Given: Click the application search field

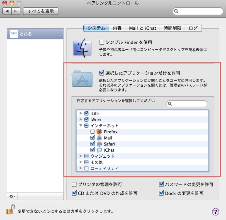Looking at the screenshot, I should (x=186, y=104).
